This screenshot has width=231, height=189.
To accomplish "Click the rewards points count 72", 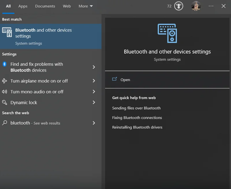I will tap(169, 6).
